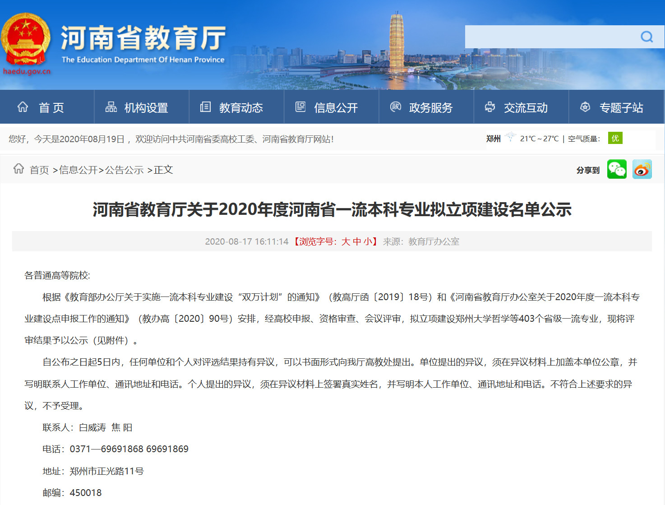This screenshot has width=665, height=505.
Task: Click the 交流互动 icon in navigation
Action: pyautogui.click(x=490, y=107)
